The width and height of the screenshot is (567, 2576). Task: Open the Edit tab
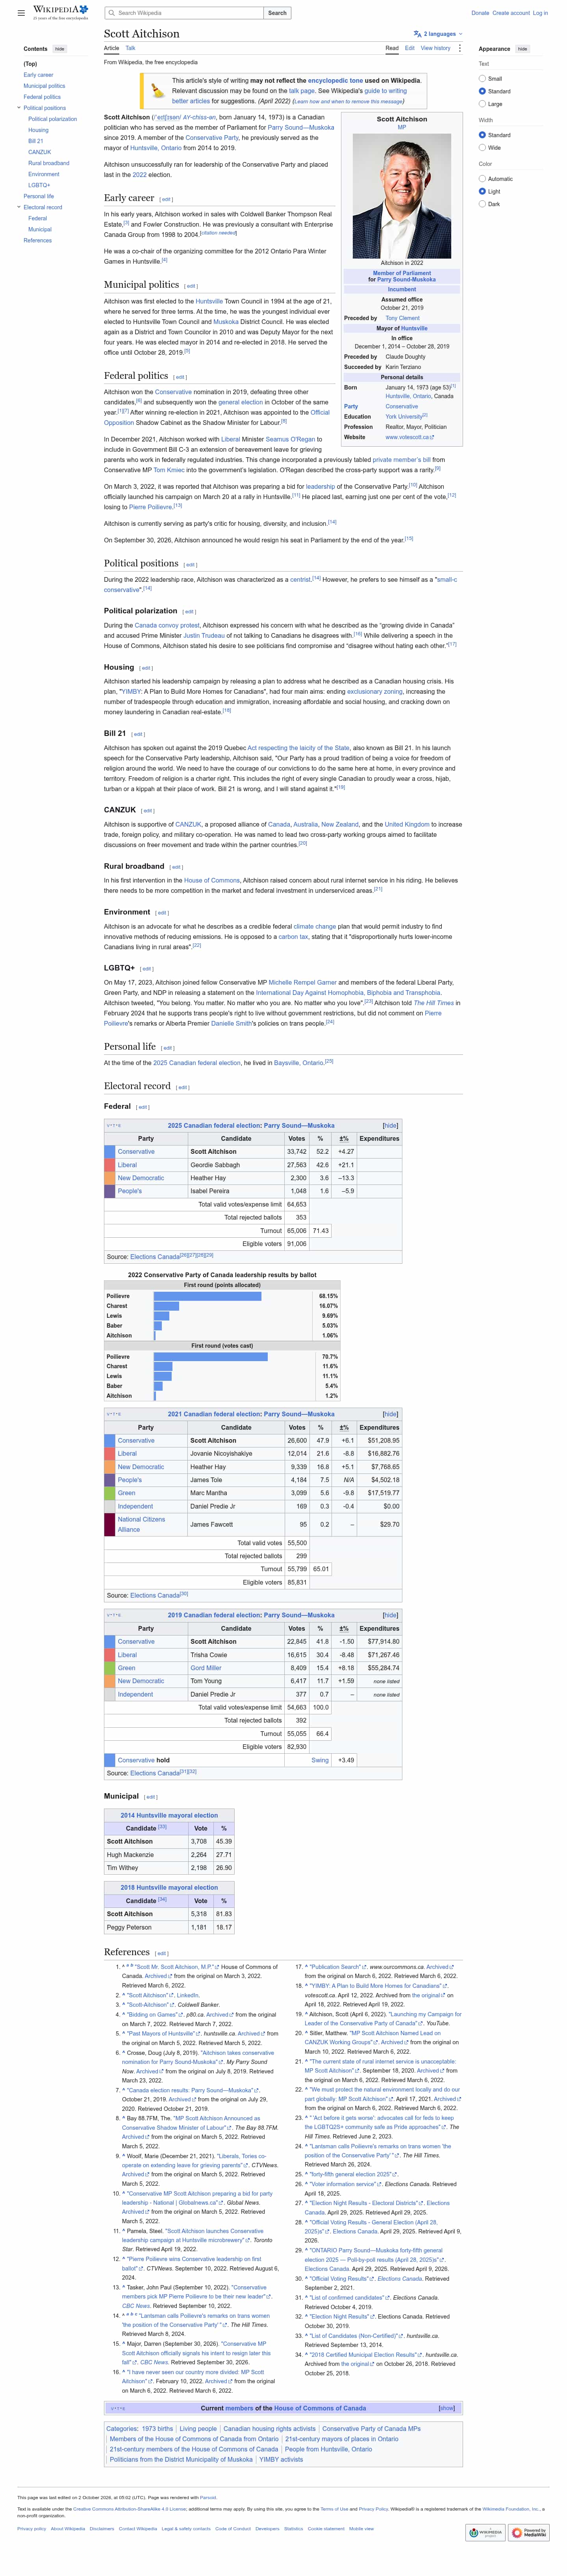click(409, 48)
